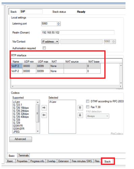Open Via/Contact IP address dropdown

(x=50, y=42)
